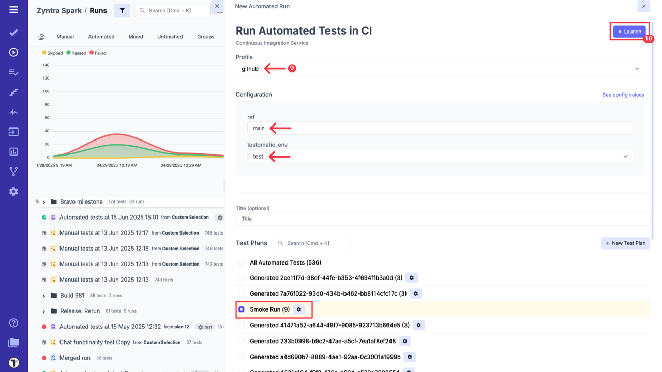Select the Unfinished tab
This screenshot has width=662, height=372.
pos(170,36)
